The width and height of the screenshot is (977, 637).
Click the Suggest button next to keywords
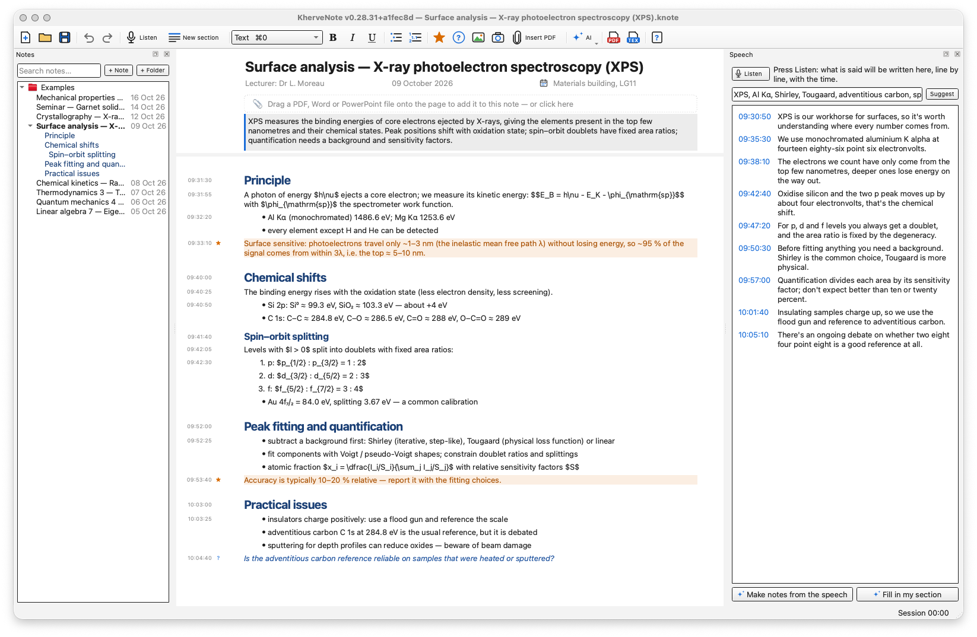[942, 94]
